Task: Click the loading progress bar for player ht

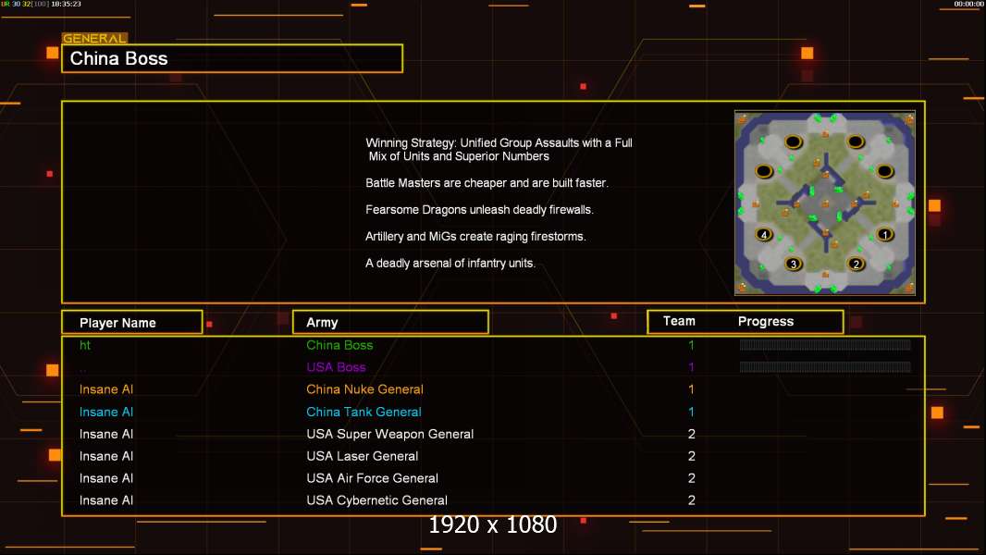Action: point(825,344)
